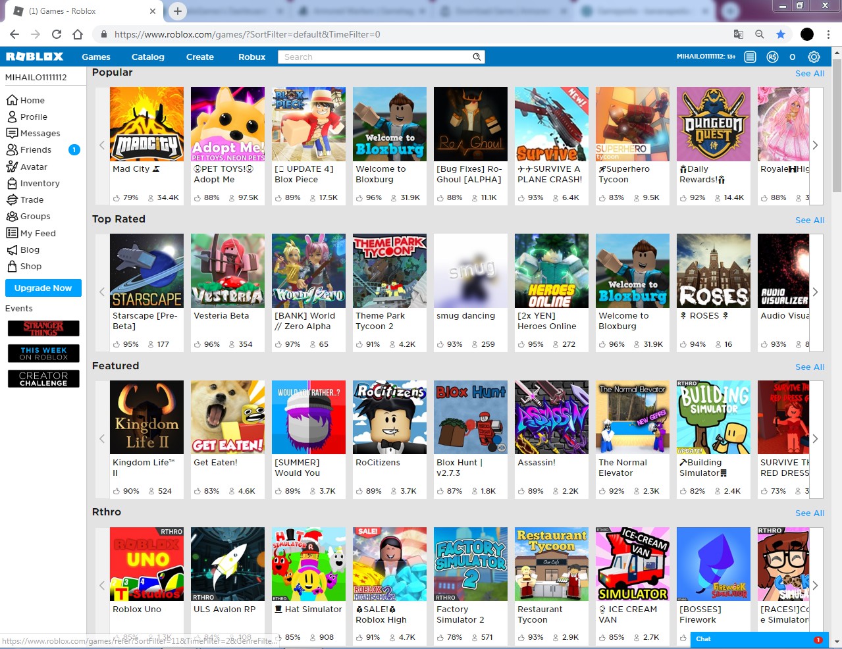Open the Mad City game thumbnail
Viewport: 842px width, 649px height.
coord(147,124)
